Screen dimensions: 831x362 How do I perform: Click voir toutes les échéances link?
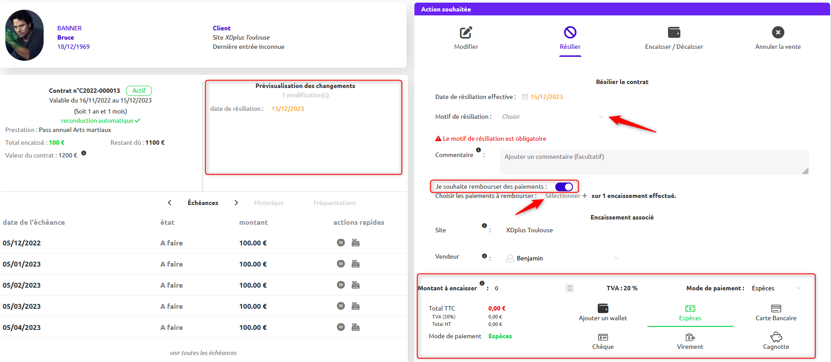(x=203, y=353)
